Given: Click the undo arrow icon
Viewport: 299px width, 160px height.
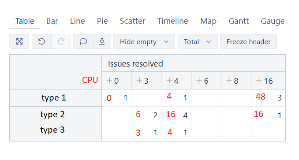Looking at the screenshot, I should [41, 41].
